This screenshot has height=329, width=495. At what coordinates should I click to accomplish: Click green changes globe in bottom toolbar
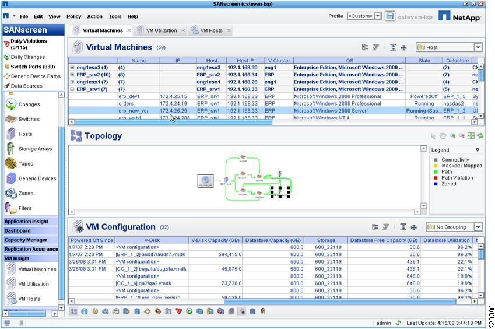[x=189, y=311]
